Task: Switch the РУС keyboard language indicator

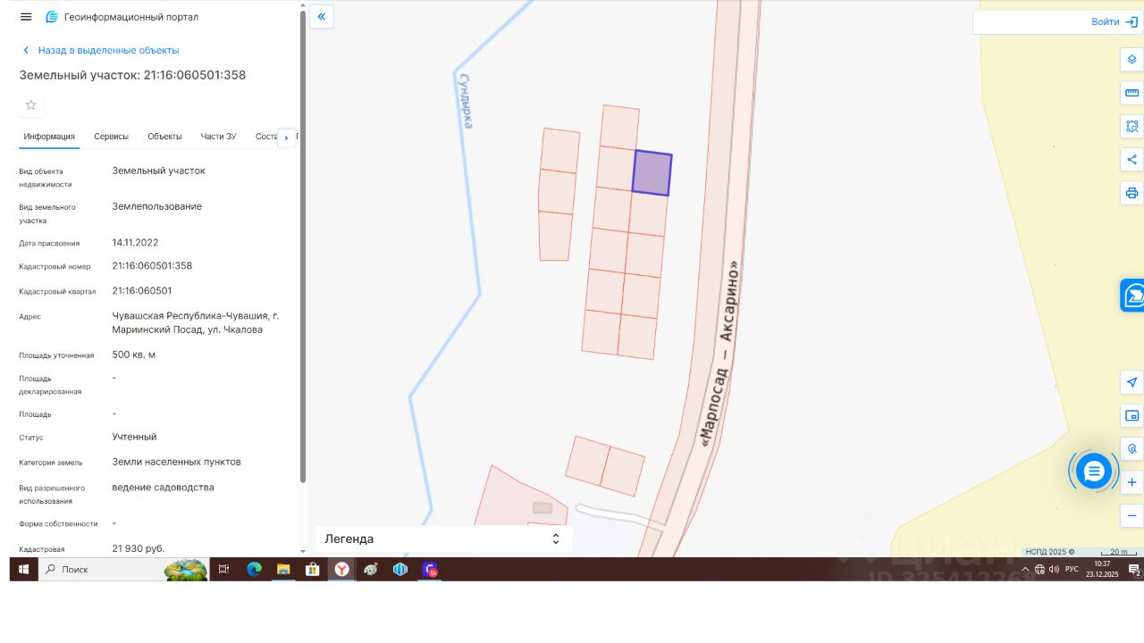Action: pos(1072,570)
